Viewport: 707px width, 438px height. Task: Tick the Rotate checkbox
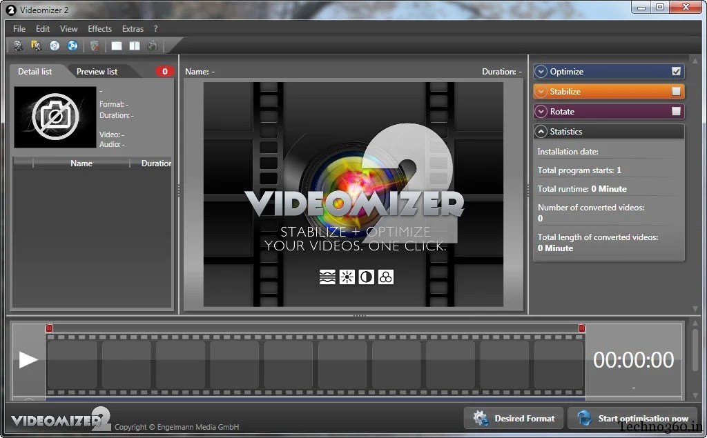tap(676, 111)
